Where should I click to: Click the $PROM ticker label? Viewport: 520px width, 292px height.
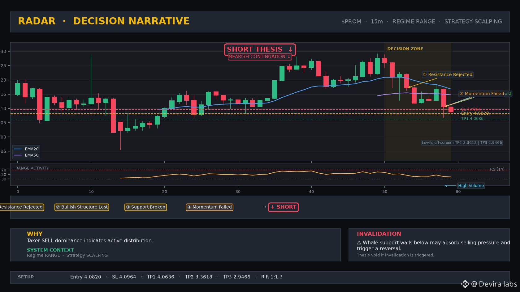pos(351,21)
